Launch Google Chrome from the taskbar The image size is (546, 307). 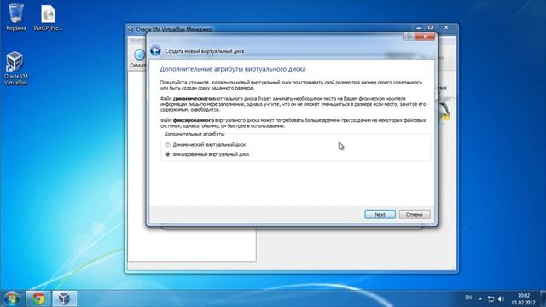[38, 298]
